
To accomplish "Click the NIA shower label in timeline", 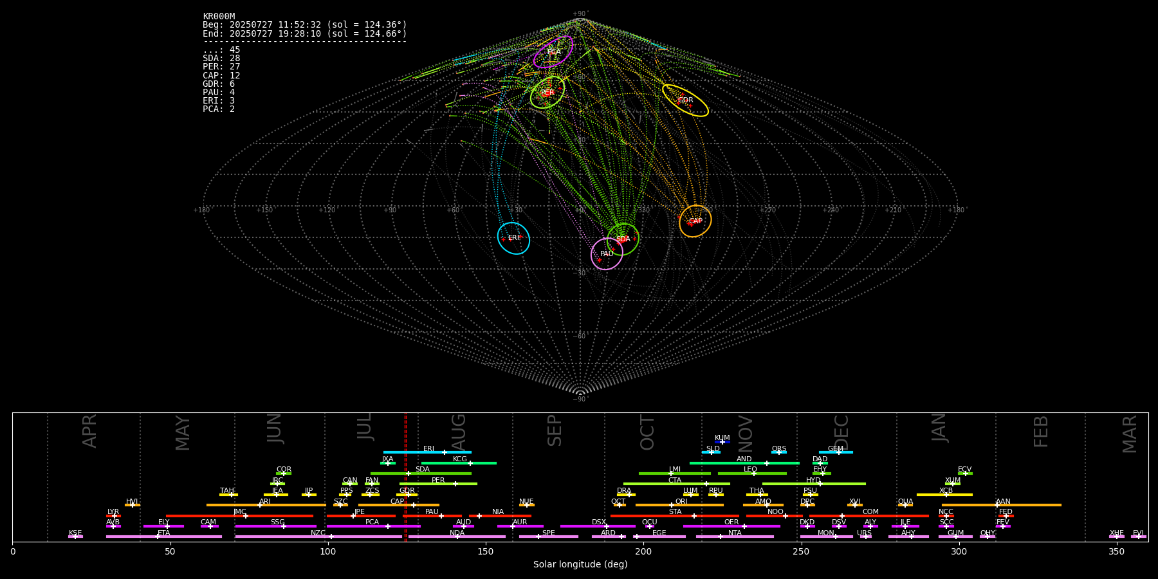I will pos(498,512).
